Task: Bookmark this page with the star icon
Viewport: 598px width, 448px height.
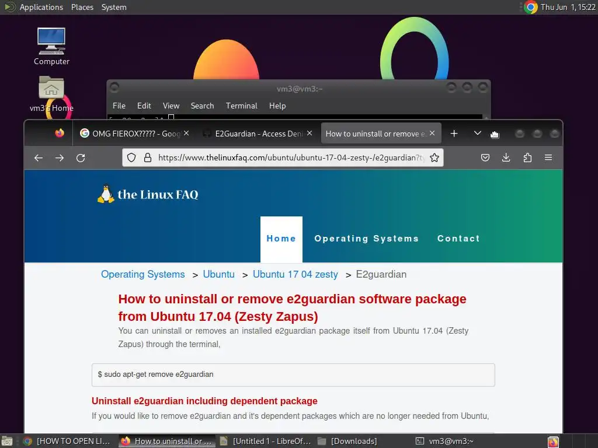Action: (x=434, y=157)
